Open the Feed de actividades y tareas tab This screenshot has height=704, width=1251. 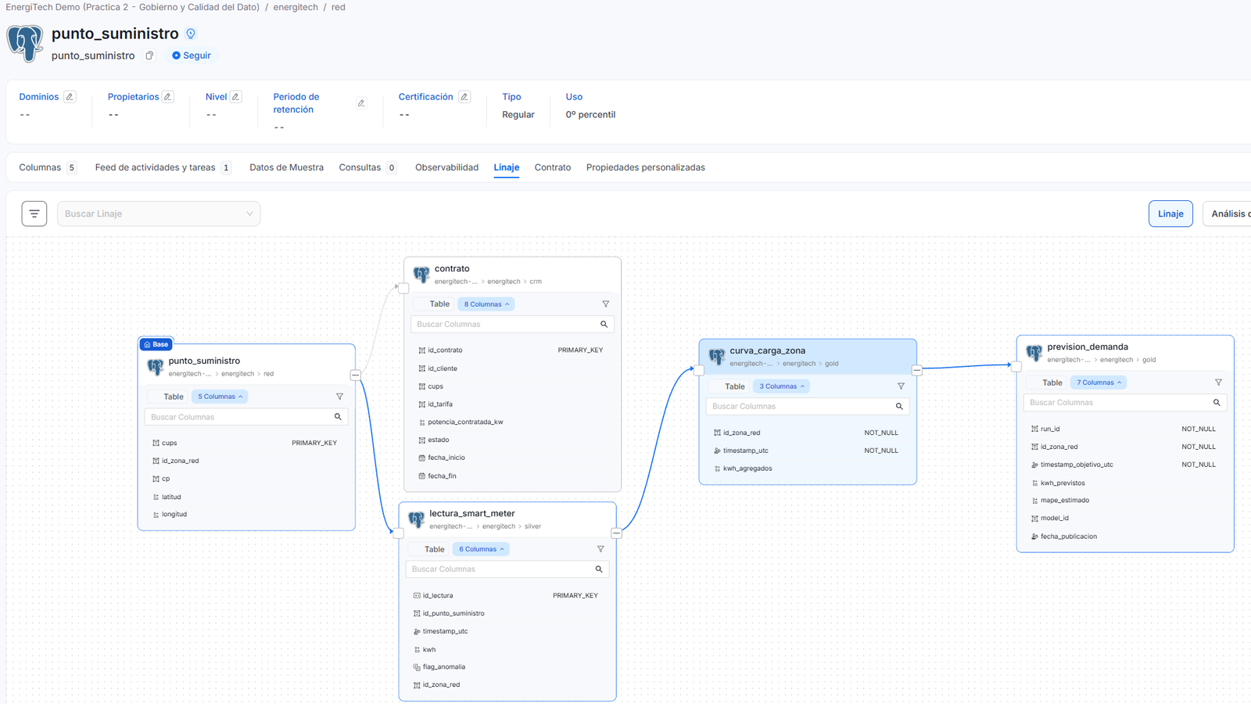tap(163, 167)
